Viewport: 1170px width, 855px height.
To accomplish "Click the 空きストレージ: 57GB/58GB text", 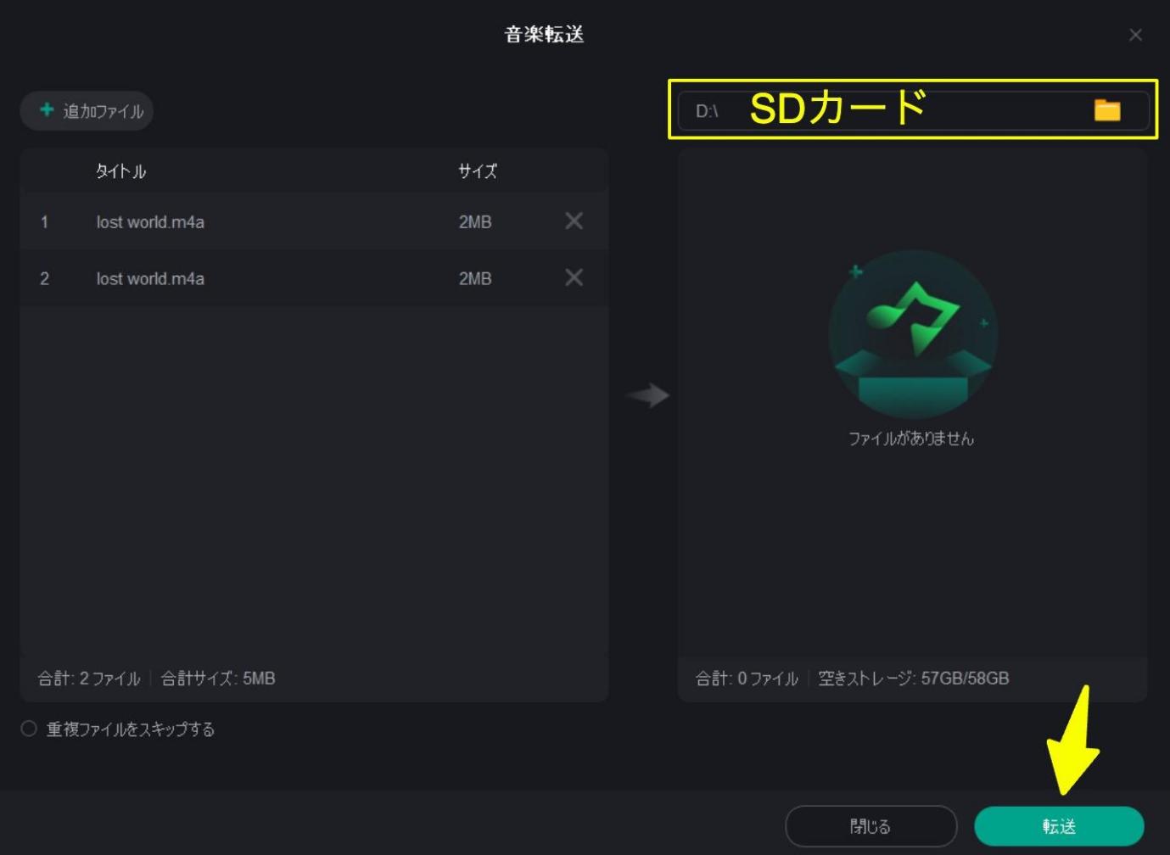I will pyautogui.click(x=914, y=679).
